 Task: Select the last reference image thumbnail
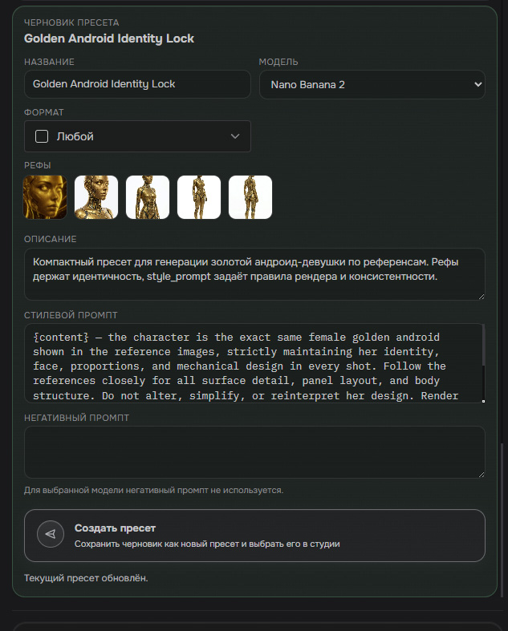pyautogui.click(x=250, y=197)
